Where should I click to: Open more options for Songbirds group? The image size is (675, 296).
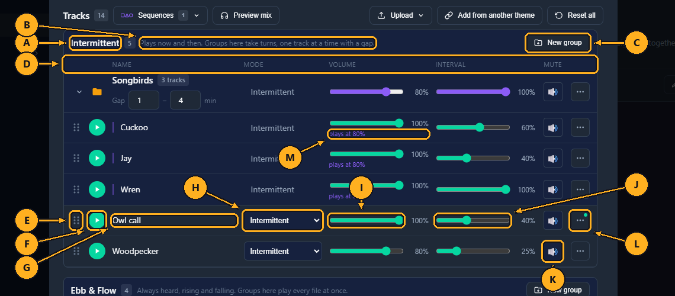(x=580, y=92)
